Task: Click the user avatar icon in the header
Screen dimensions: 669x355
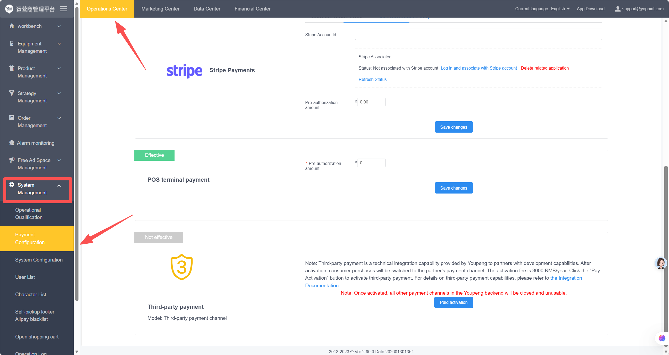Action: pyautogui.click(x=618, y=9)
